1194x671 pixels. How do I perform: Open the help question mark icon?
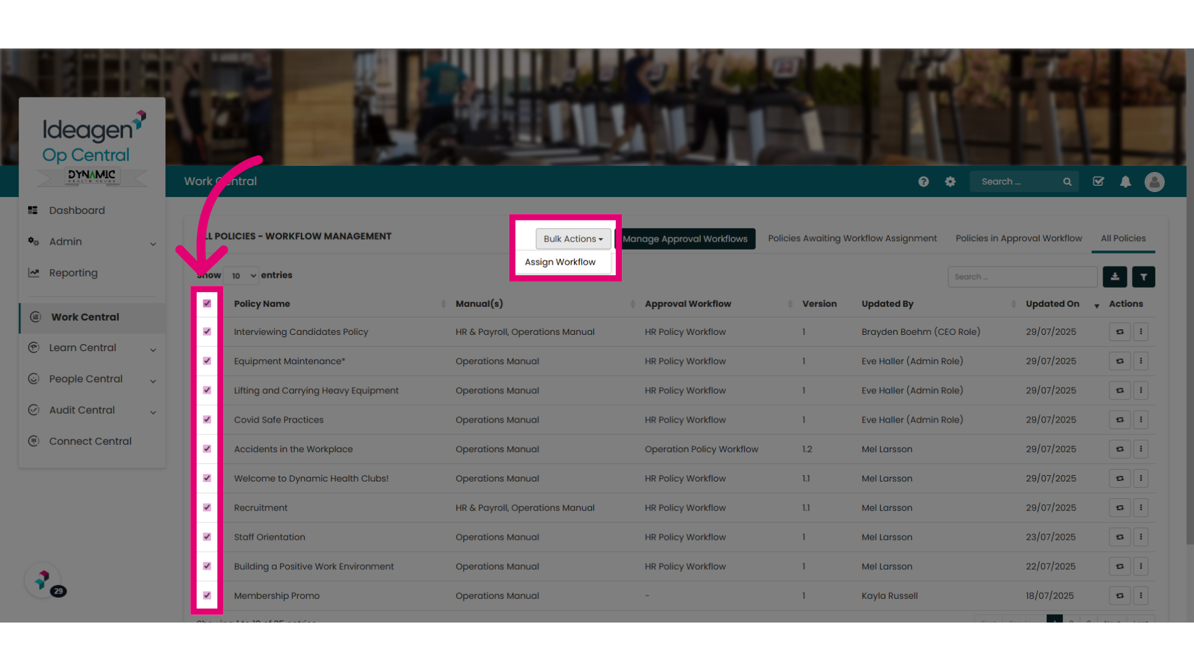coord(923,181)
